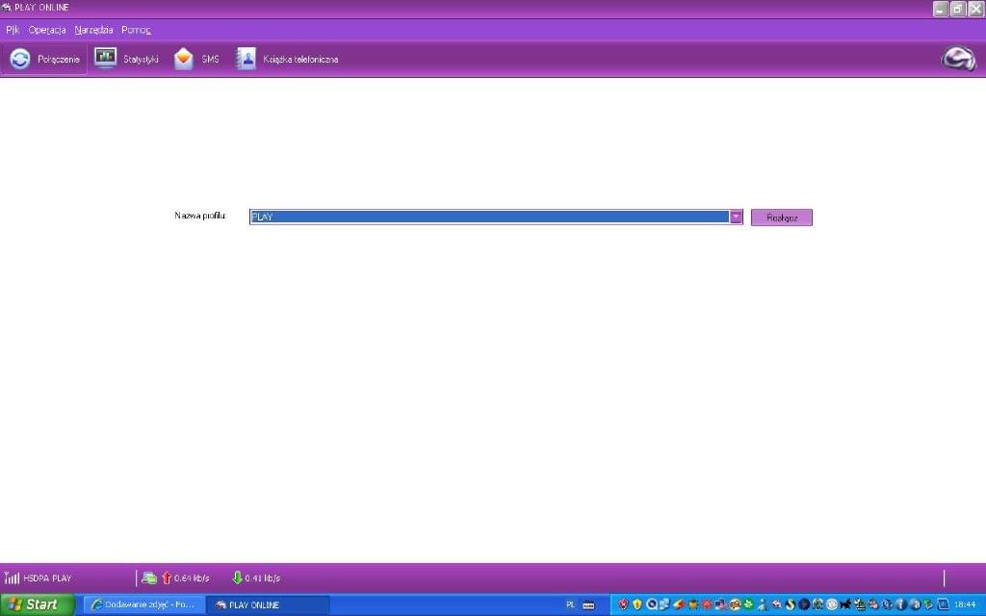Click the keyboard icon on taskbar

[588, 605]
